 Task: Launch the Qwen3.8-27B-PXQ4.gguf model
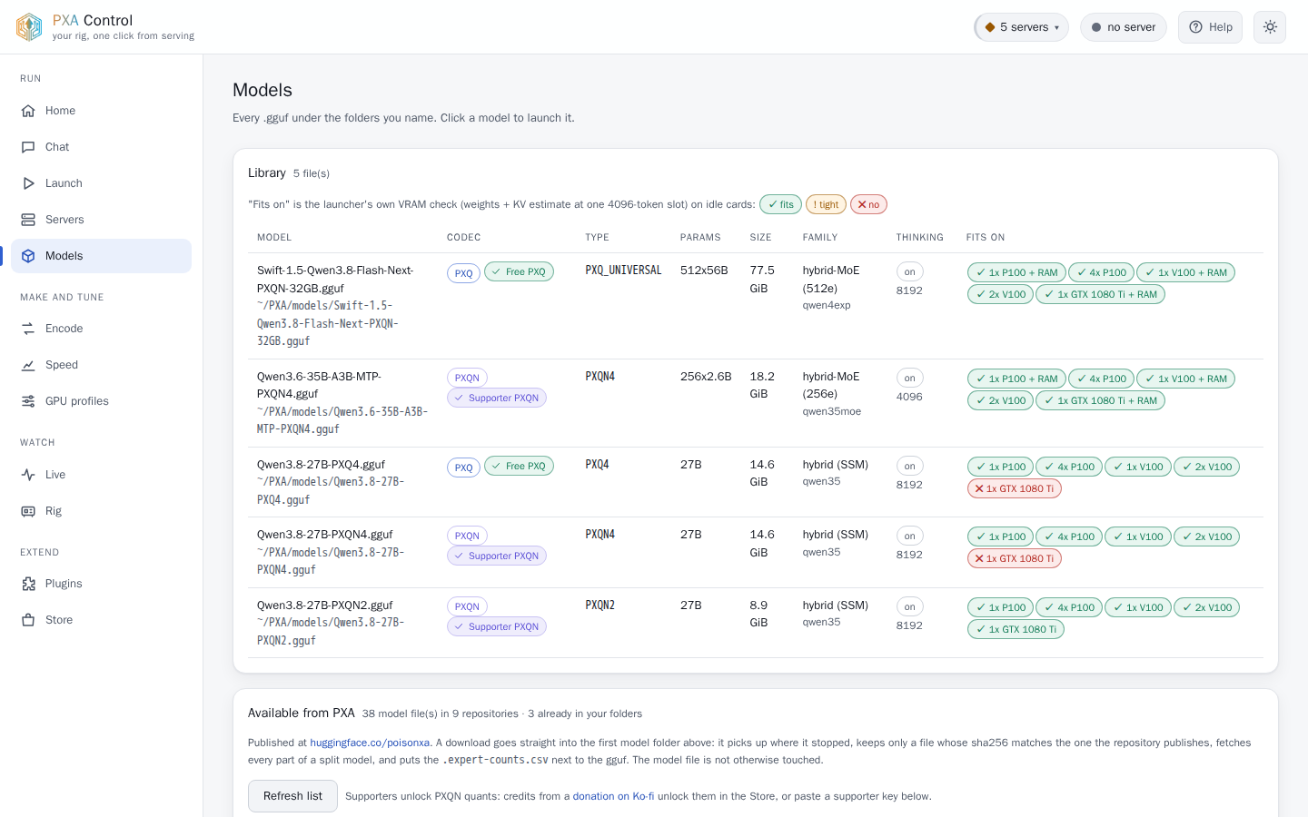(321, 465)
